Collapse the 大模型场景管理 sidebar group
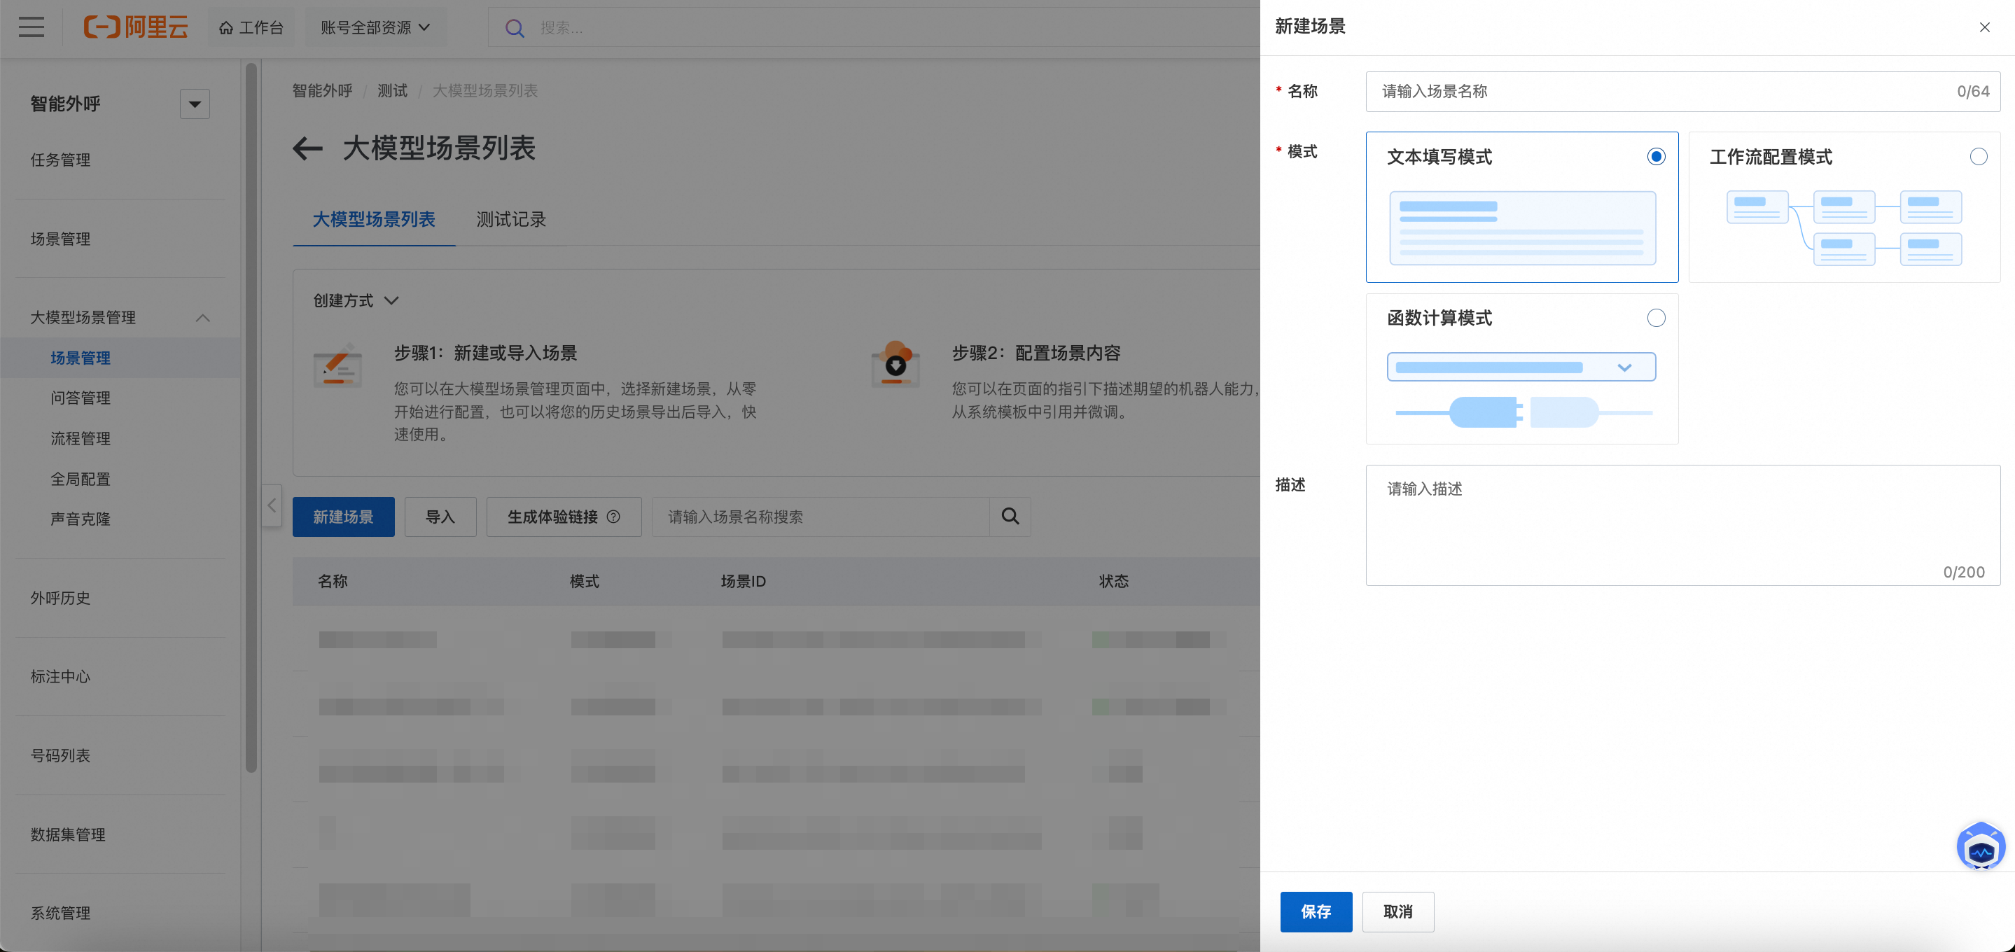 tap(202, 318)
